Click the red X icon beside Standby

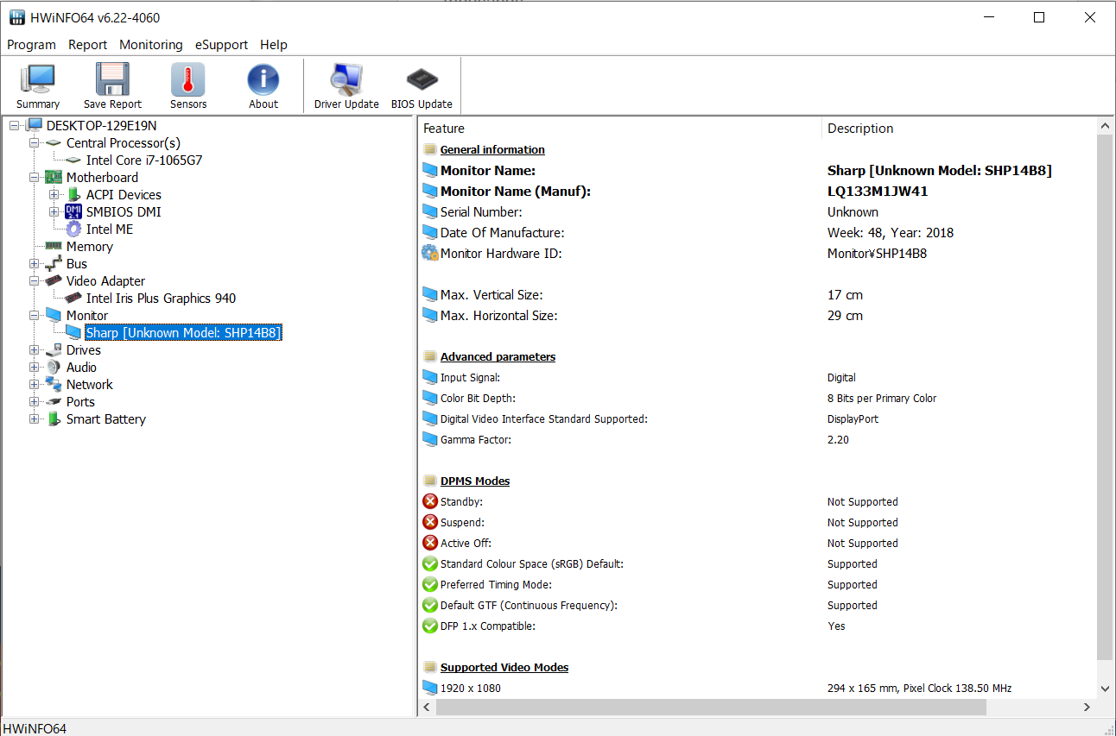pos(430,501)
